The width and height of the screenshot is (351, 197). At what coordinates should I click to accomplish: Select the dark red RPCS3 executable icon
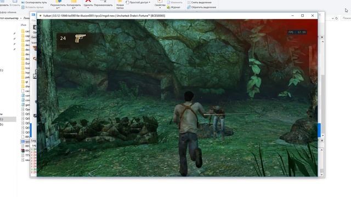click(23, 151)
